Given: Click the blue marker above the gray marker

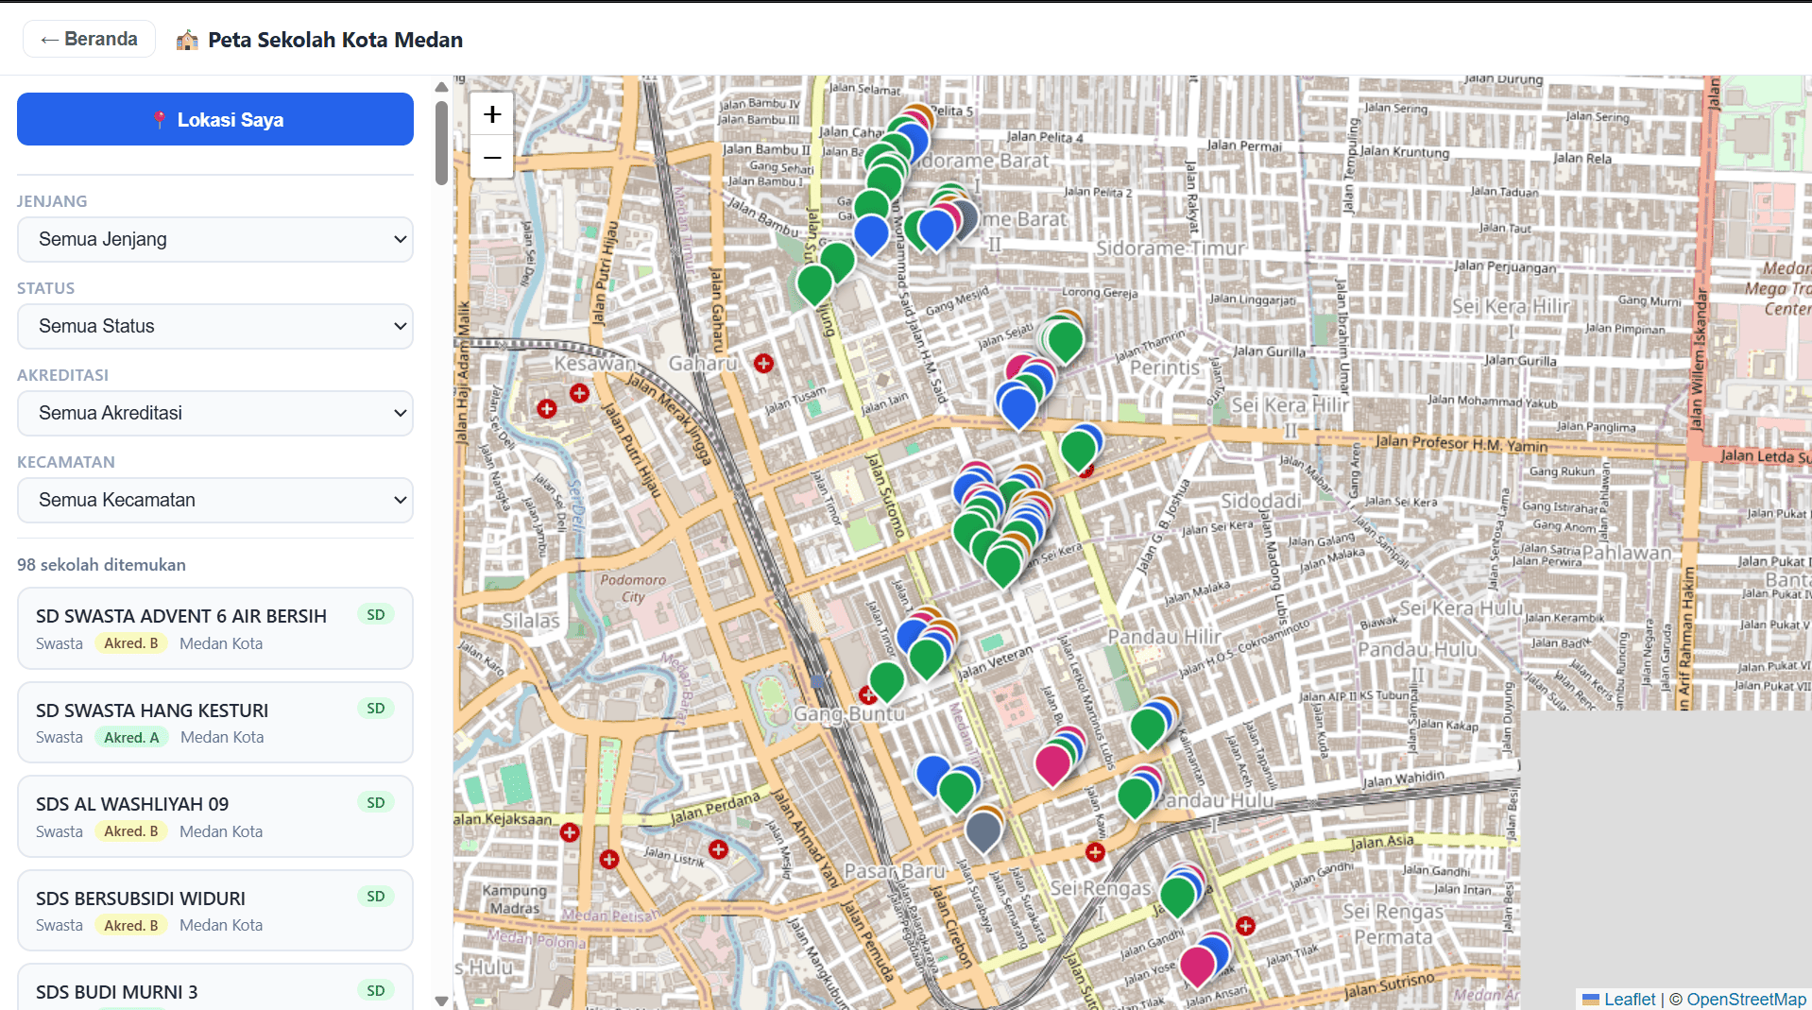Looking at the screenshot, I should (x=932, y=774).
